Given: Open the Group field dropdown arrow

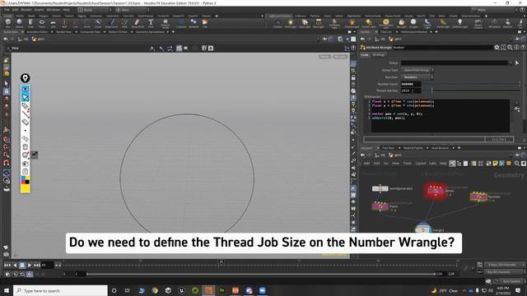Looking at the screenshot, I should tap(511, 62).
